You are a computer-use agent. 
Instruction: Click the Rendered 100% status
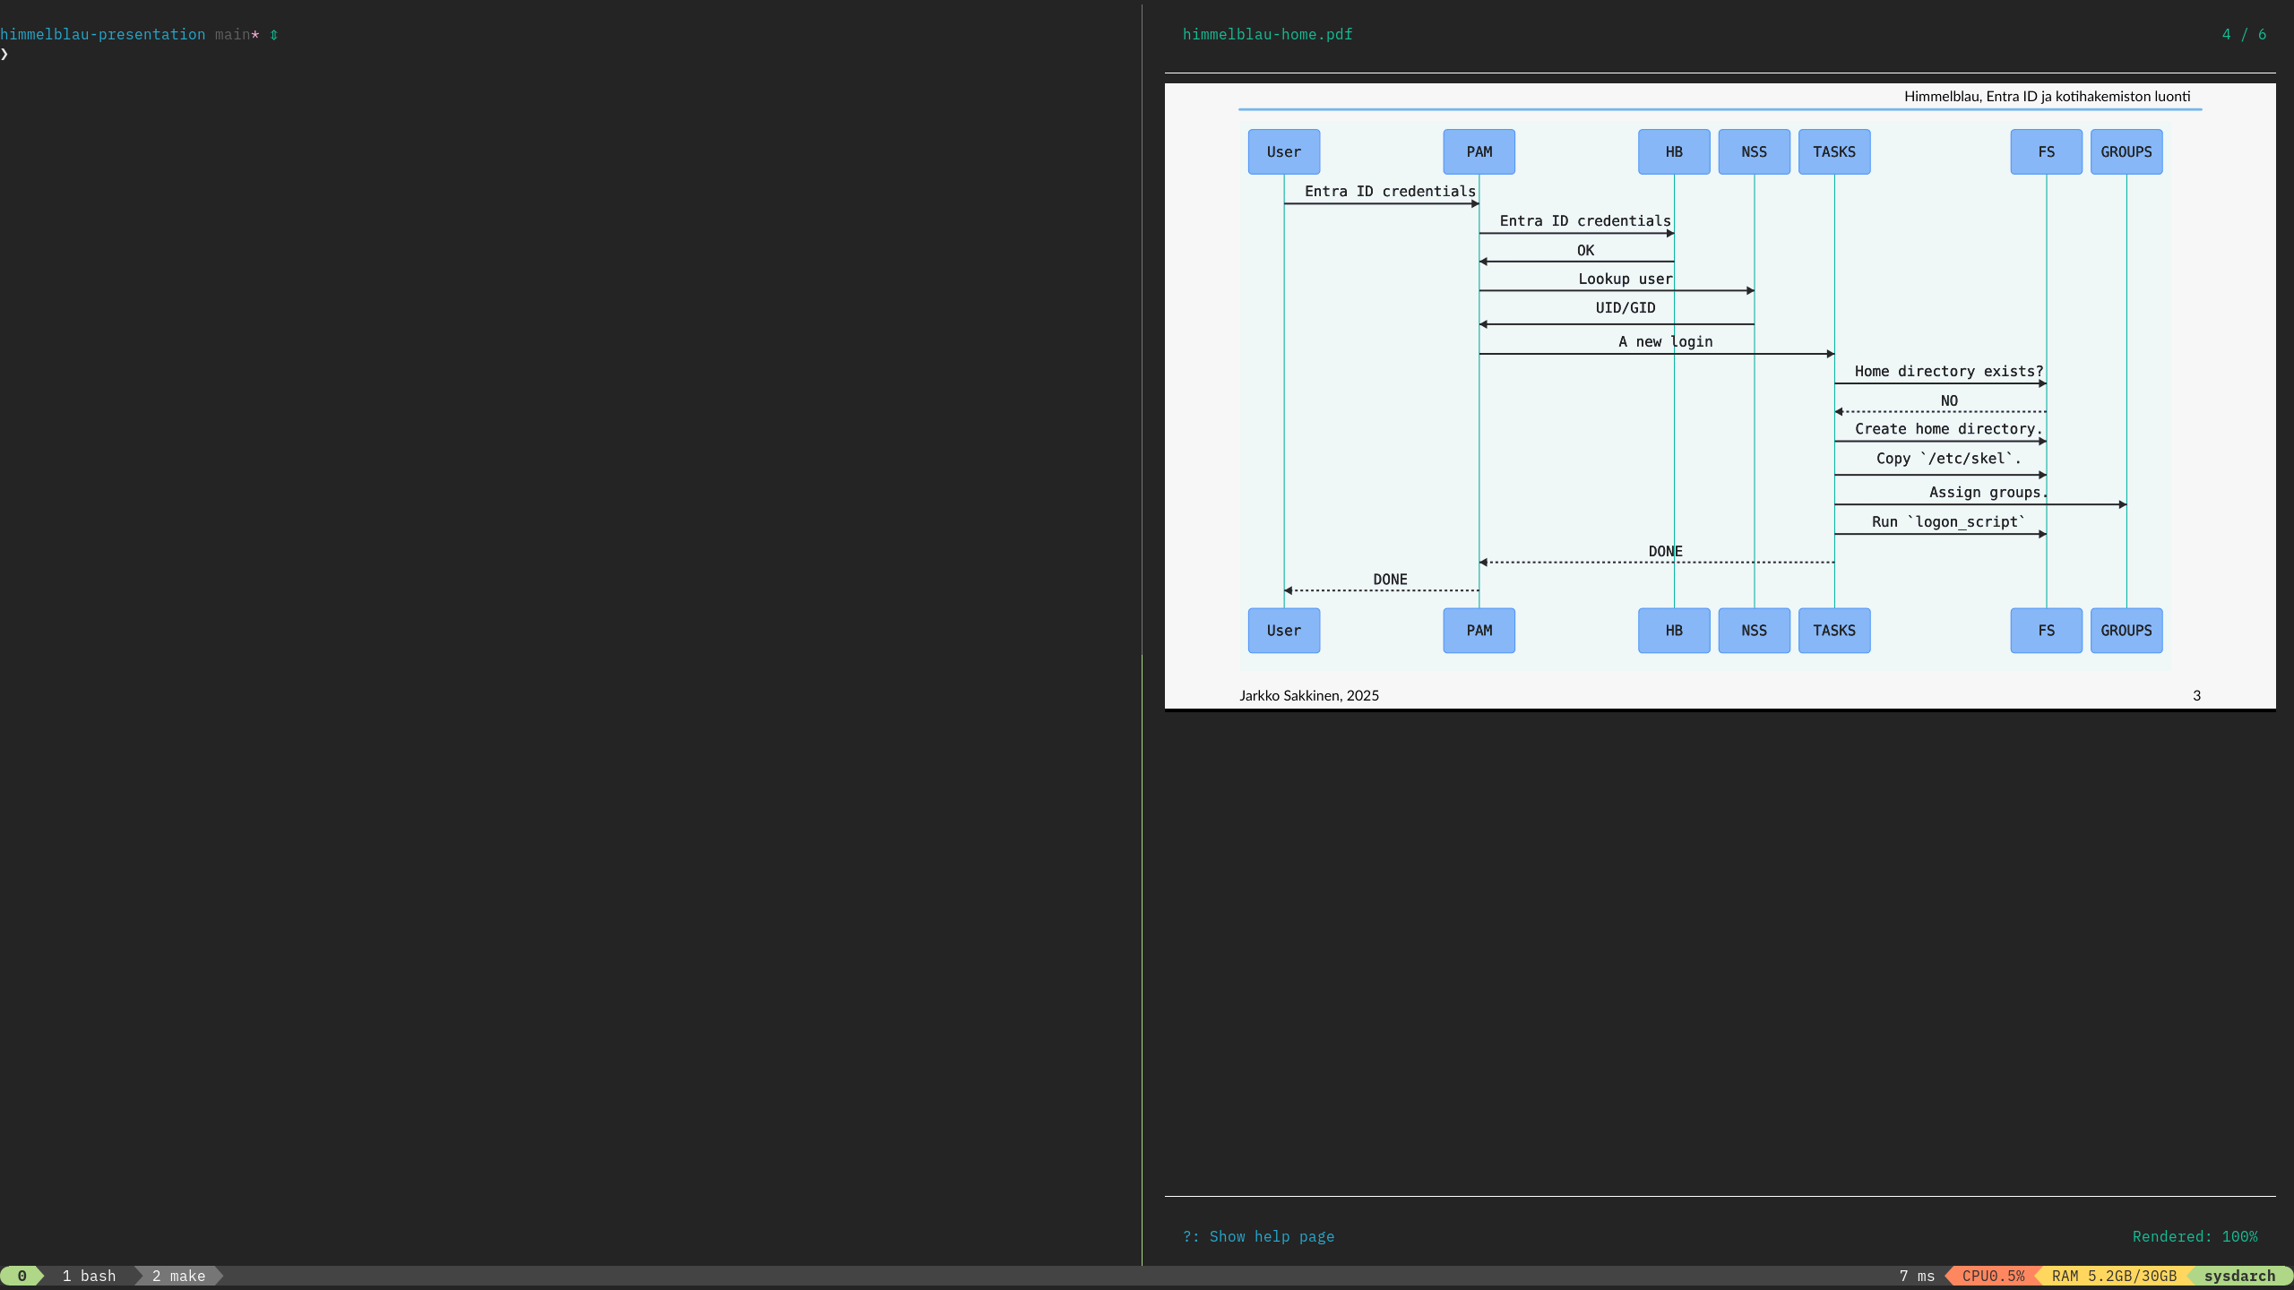[x=2195, y=1236]
